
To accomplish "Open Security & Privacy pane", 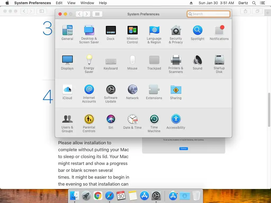I will click(176, 34).
